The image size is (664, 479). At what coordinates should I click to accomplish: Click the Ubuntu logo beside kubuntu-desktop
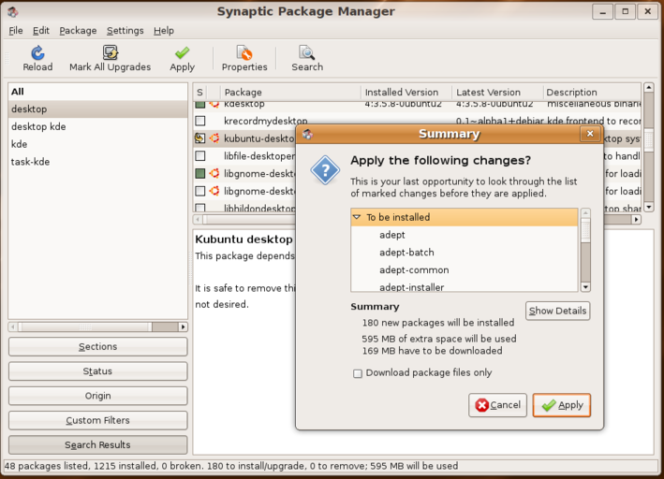click(214, 138)
